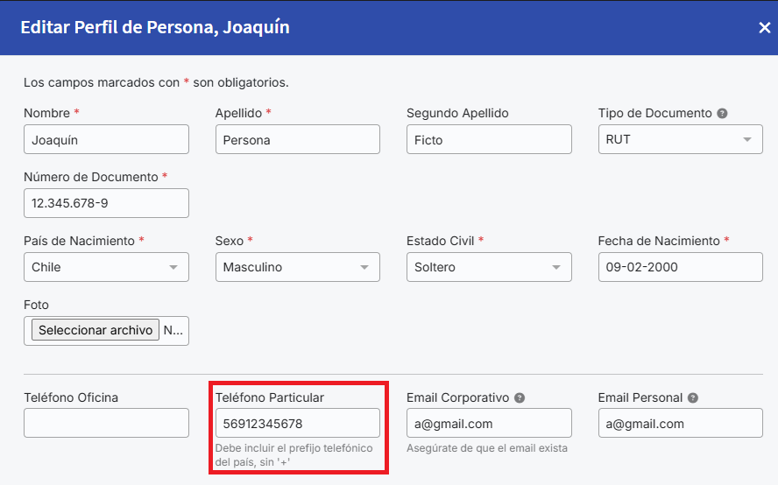Expand the País de Nacimiento dropdown
The height and width of the screenshot is (485, 778).
[106, 267]
